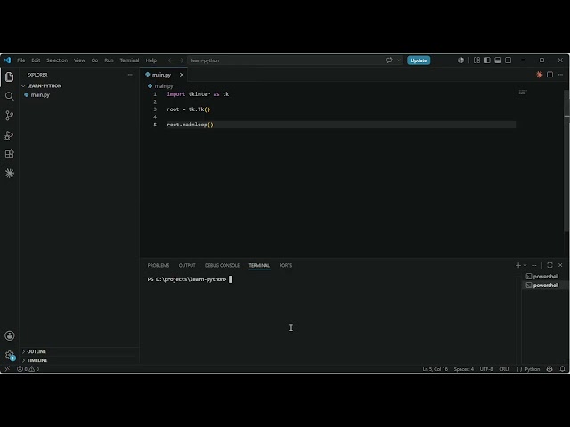Switch to the DEBUG CONSOLE tab
Screen dimensions: 570x427
[x=222, y=265]
